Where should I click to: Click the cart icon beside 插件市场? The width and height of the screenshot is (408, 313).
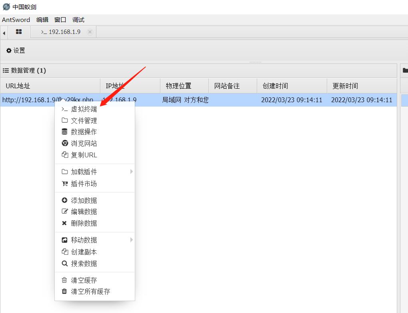[x=64, y=184]
